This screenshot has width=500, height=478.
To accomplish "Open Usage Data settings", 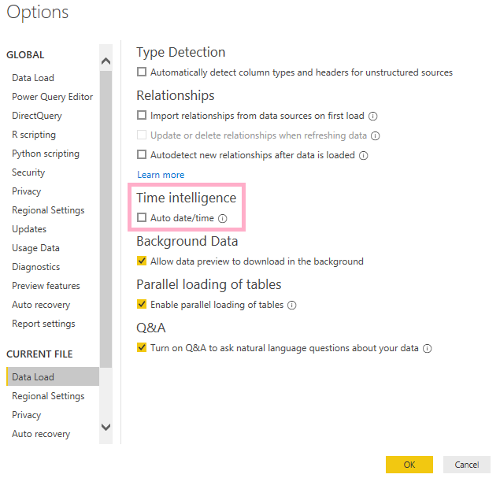I will [x=35, y=248].
